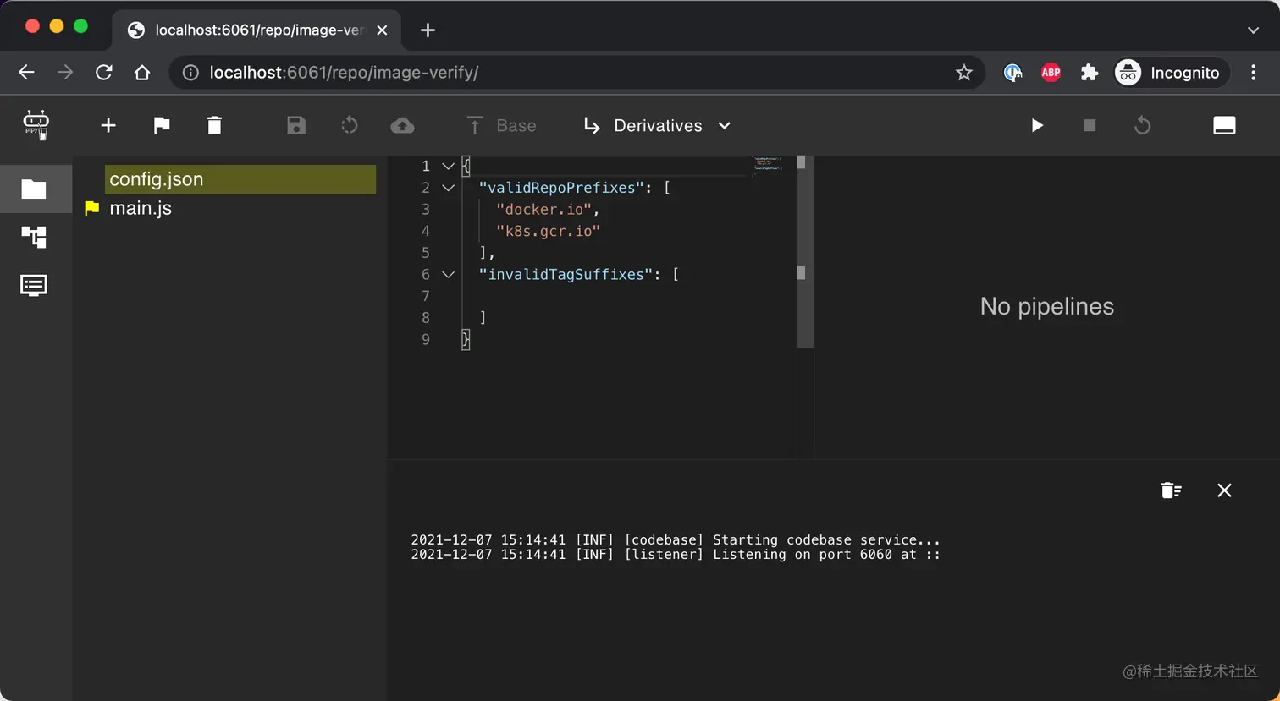Go back with browser back arrow
1280x701 pixels.
(26, 73)
